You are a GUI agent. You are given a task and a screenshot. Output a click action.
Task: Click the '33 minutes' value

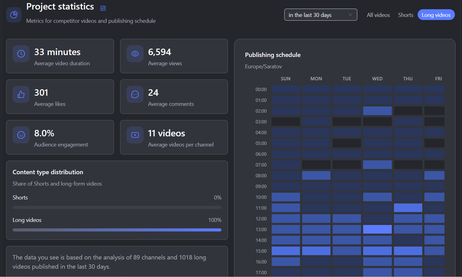coord(57,52)
